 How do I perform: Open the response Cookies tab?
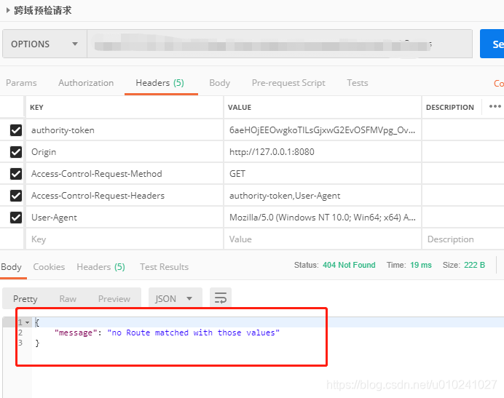[x=49, y=267]
